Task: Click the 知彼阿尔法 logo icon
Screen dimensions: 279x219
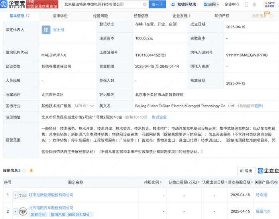Action: (173, 4)
